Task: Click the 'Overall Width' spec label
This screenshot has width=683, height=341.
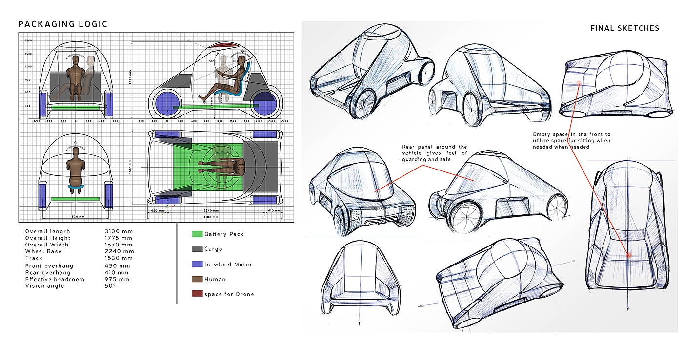Action: click(47, 245)
